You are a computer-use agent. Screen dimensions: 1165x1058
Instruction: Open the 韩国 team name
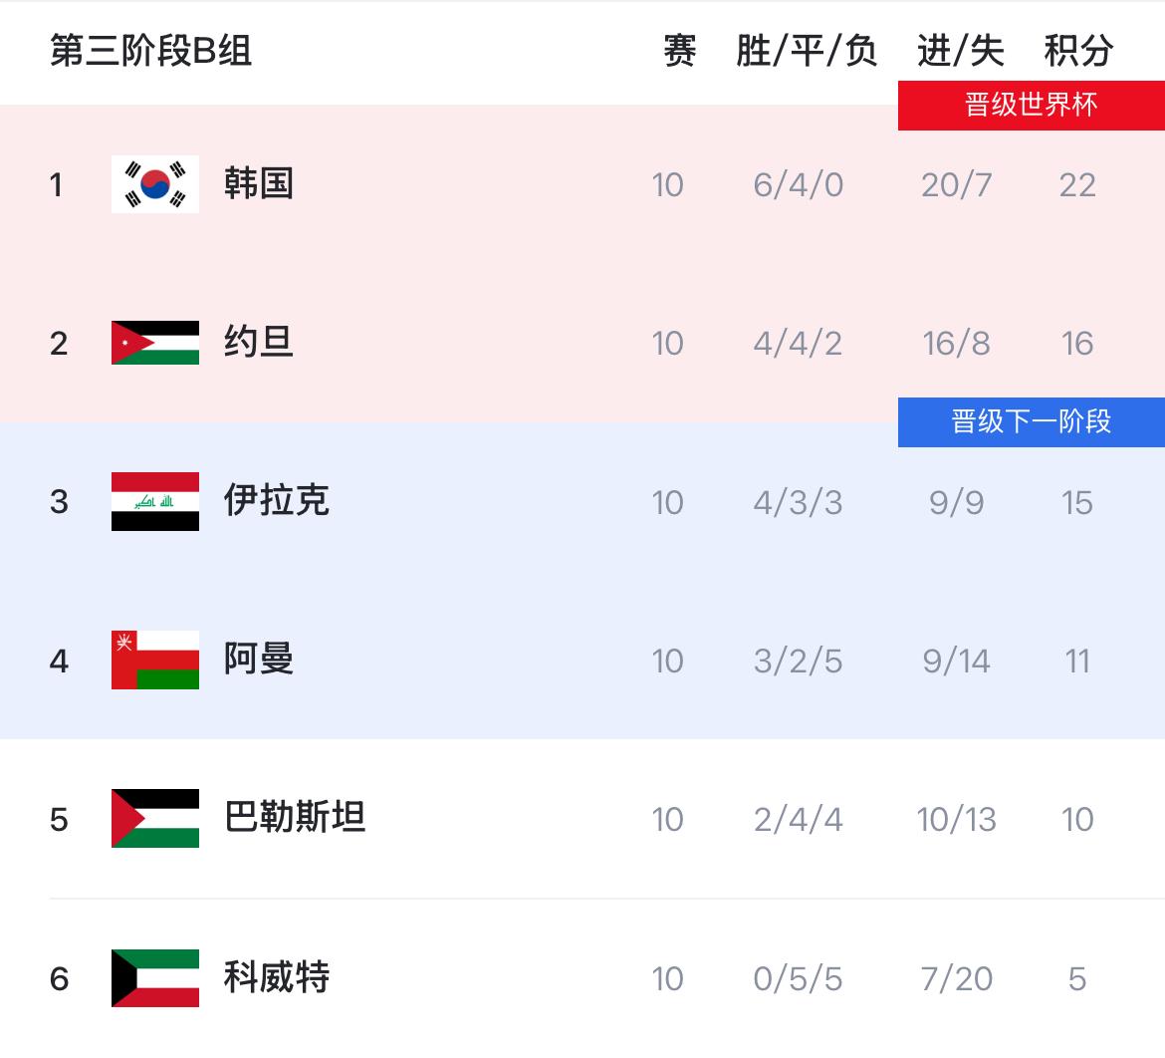tap(259, 183)
